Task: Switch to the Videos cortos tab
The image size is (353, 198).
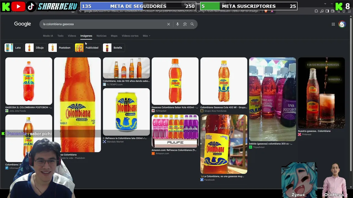Action: pyautogui.click(x=130, y=36)
